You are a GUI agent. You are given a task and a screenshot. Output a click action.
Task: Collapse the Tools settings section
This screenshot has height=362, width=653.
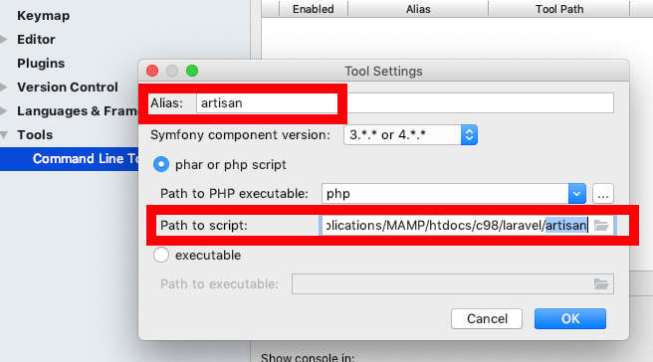(4, 135)
